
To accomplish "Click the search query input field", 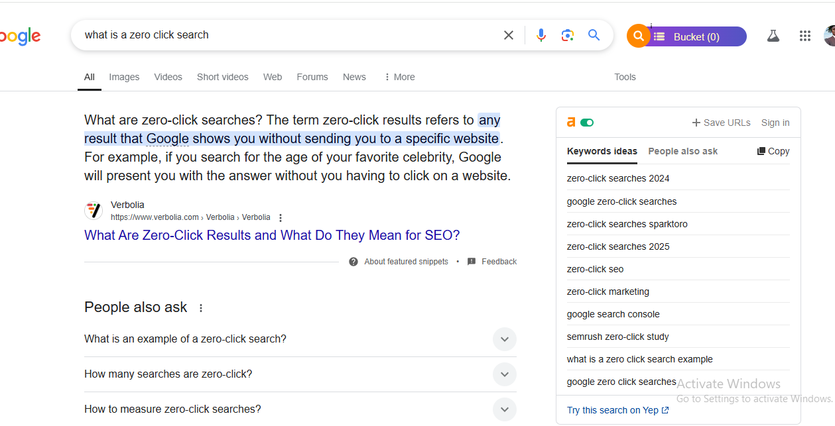I will [x=289, y=35].
